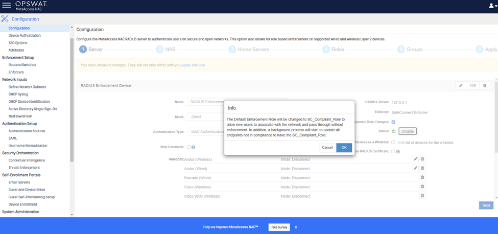Open Email Servers in sidebar

19,182
